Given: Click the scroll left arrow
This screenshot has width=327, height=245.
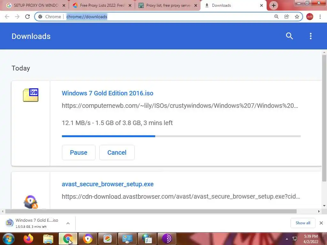Looking at the screenshot, I should tap(3, 212).
